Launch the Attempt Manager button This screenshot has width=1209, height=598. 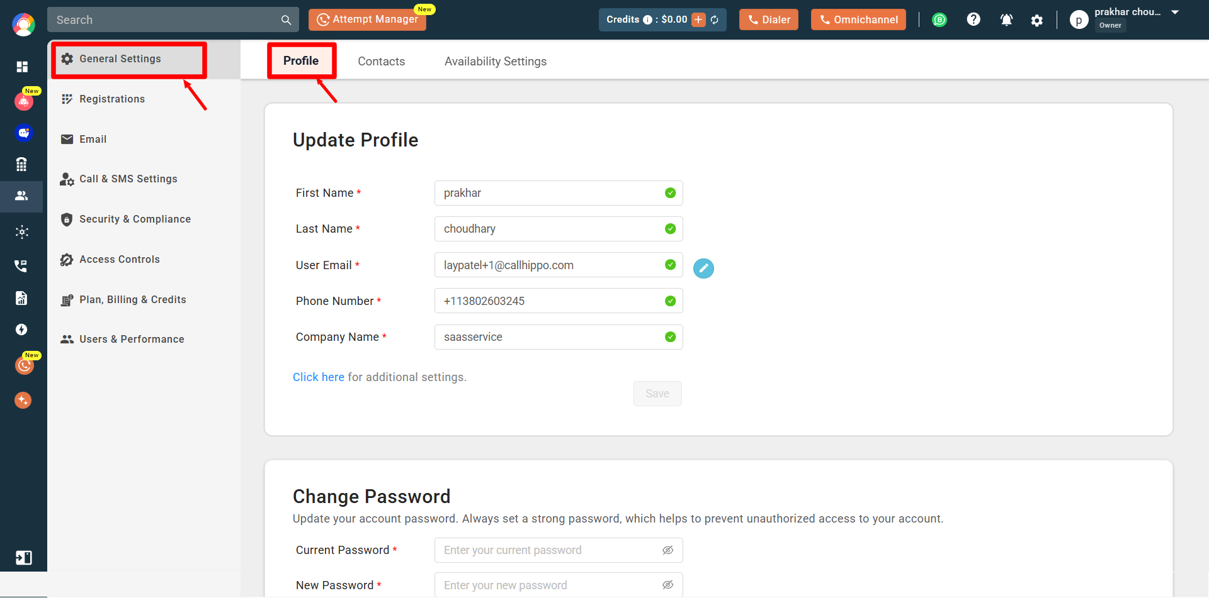pos(367,19)
